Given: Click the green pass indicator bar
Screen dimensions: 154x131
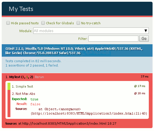Looking at the screenshot, I should 9,86.
